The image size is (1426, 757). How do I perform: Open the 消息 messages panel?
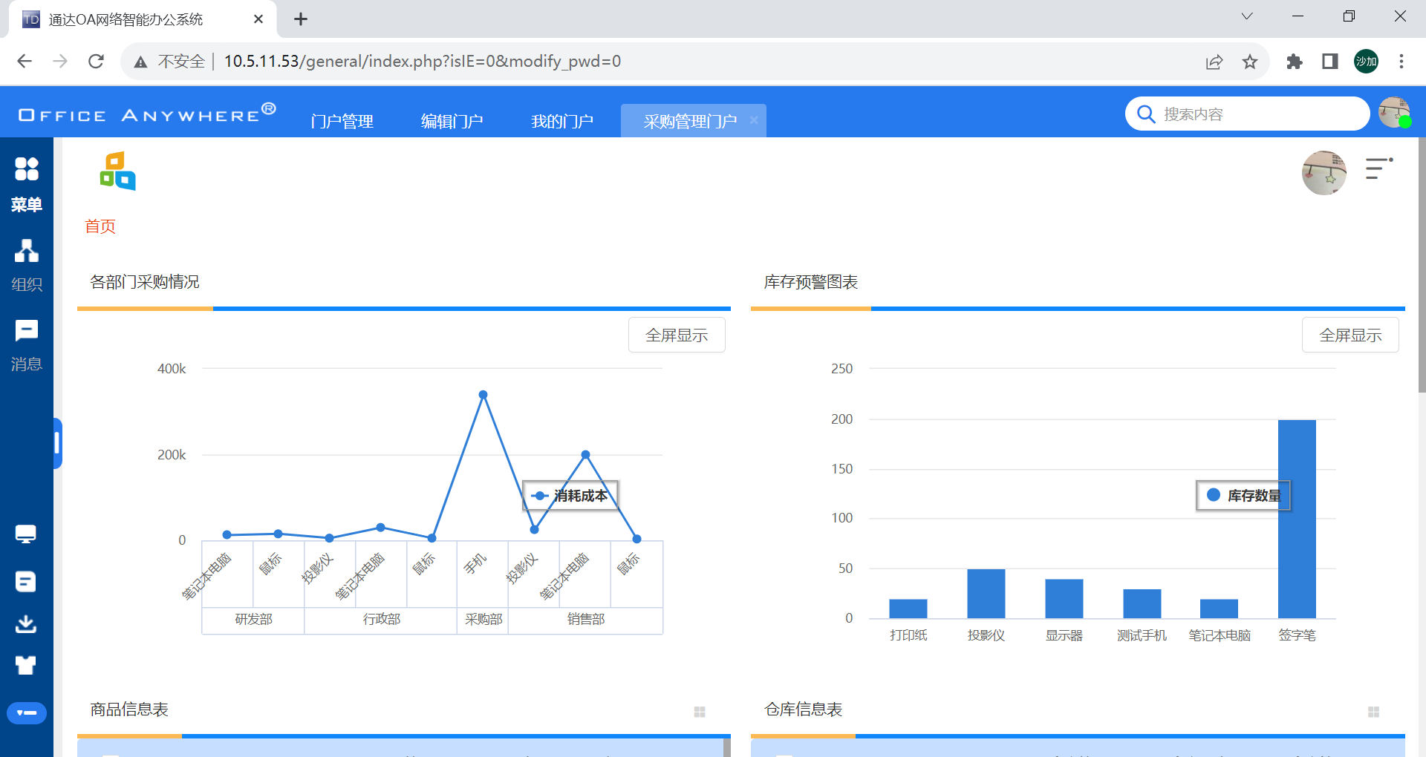pos(26,344)
